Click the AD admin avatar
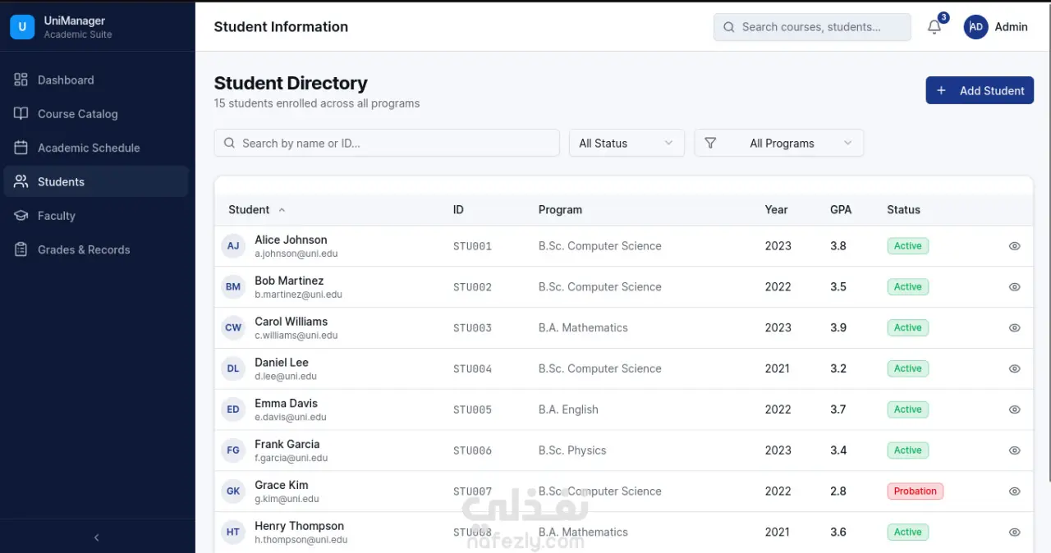Viewport: 1051px width, 553px height. click(975, 27)
